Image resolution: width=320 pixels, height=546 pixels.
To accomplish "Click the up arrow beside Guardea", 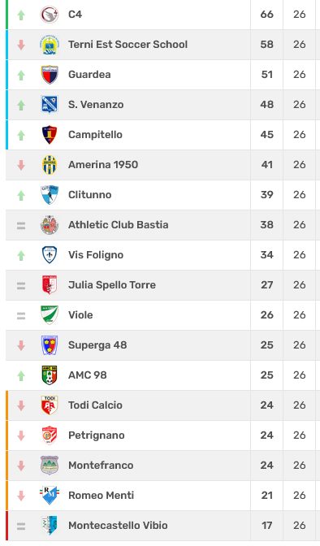I will point(21,75).
